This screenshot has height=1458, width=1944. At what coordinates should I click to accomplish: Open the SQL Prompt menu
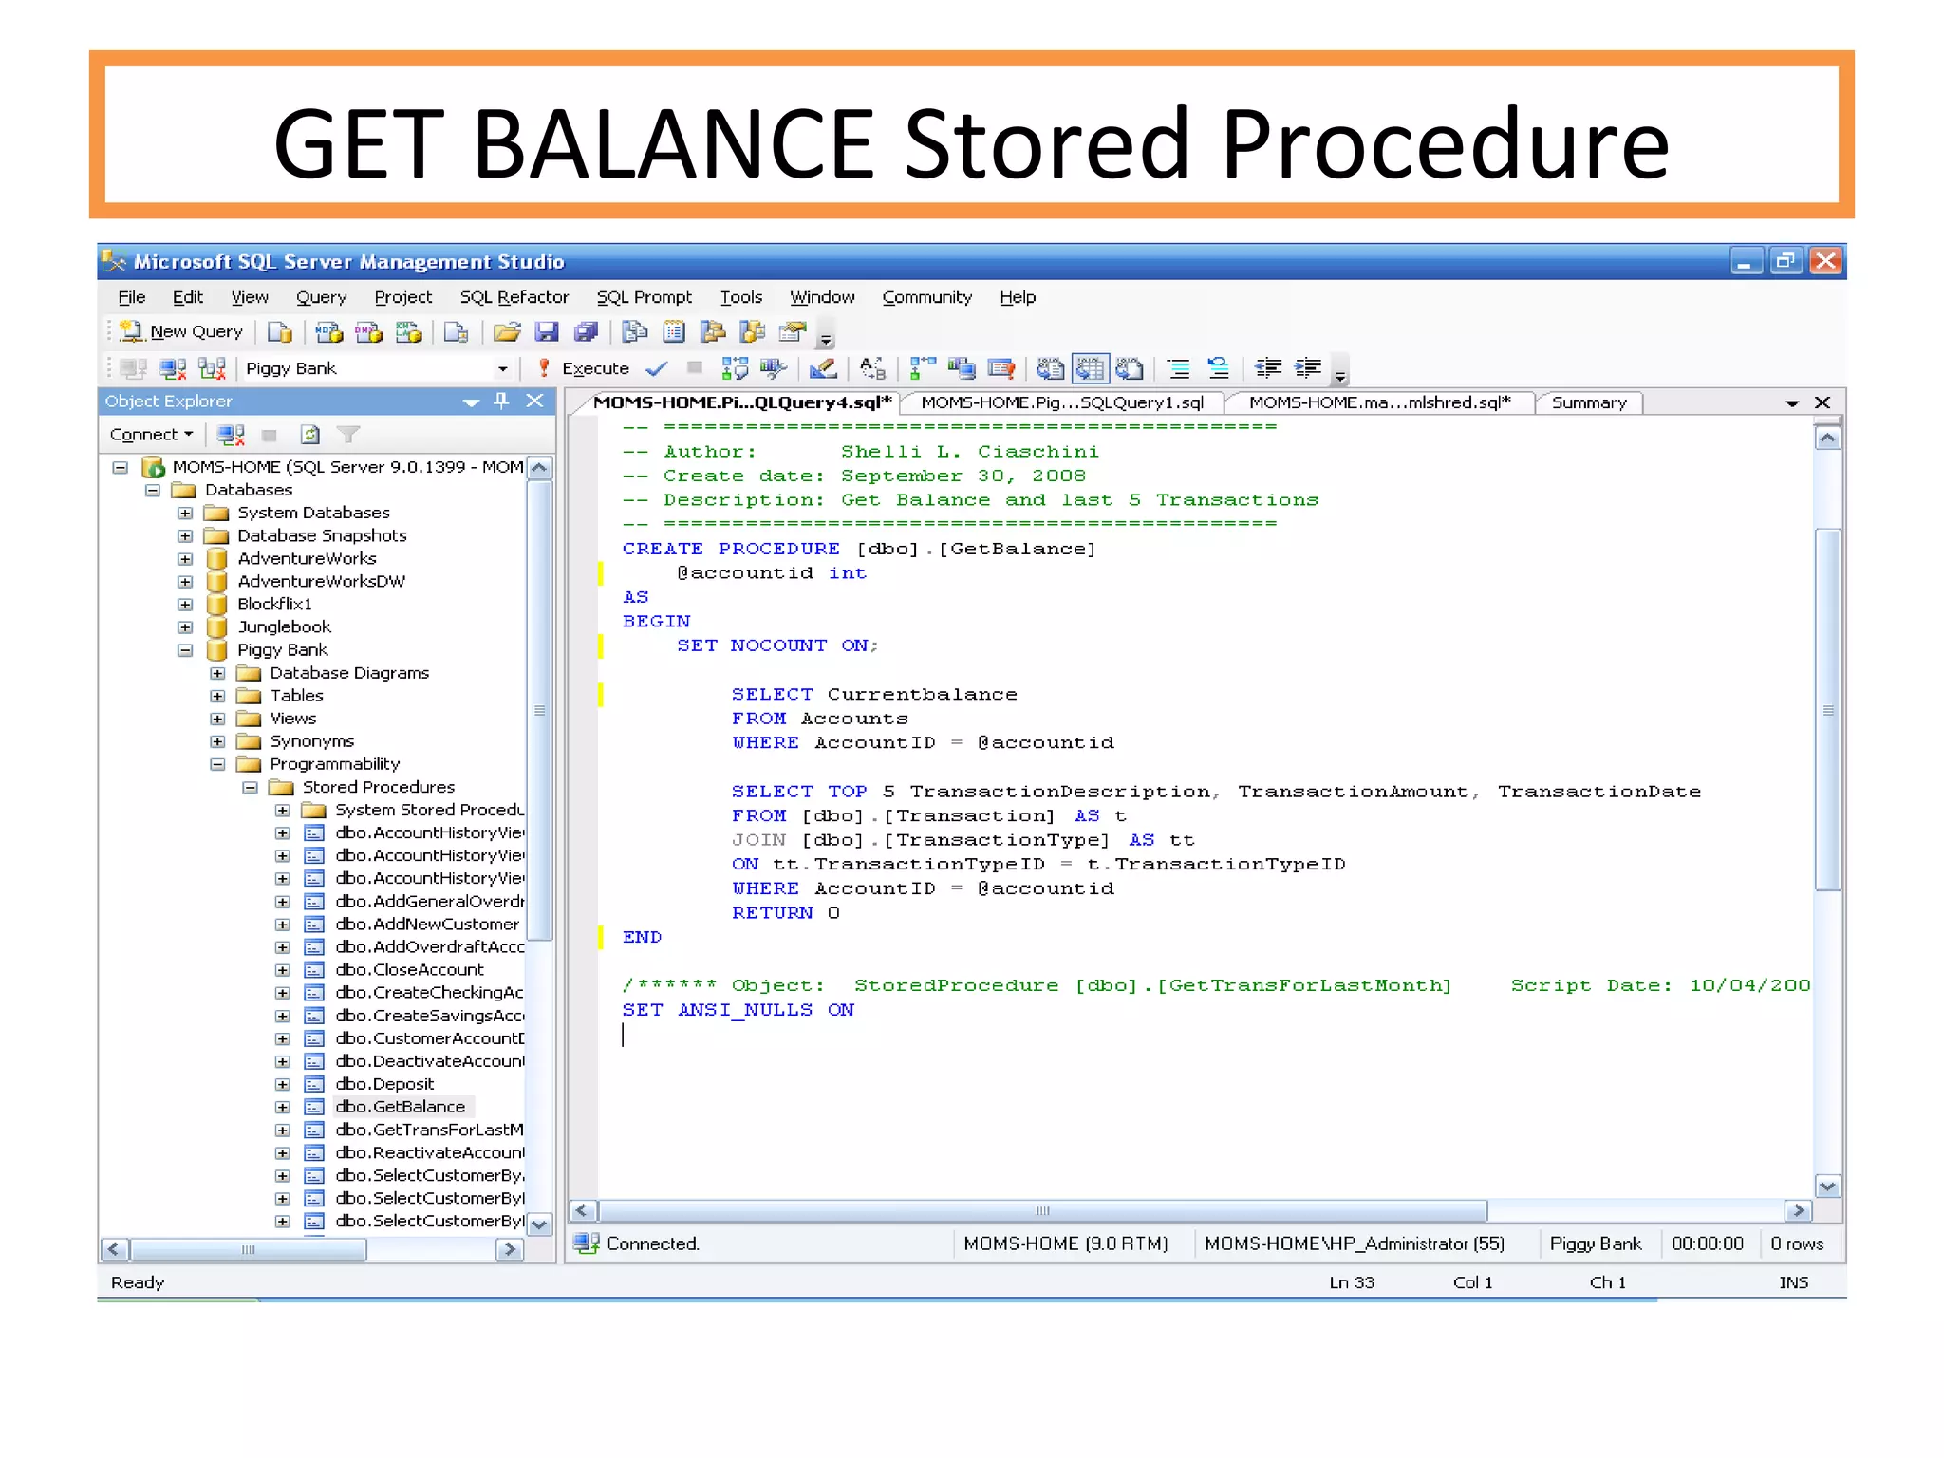click(645, 297)
